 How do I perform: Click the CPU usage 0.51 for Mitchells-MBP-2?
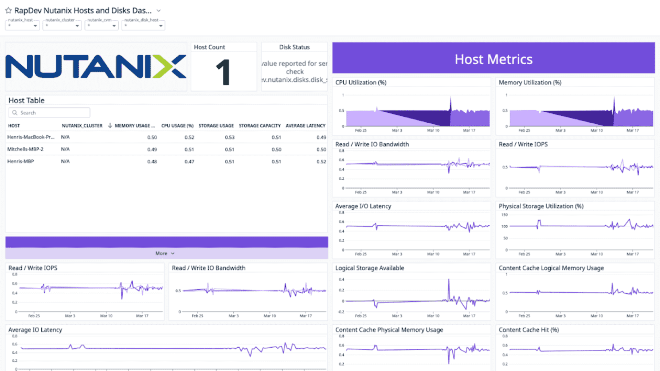189,149
